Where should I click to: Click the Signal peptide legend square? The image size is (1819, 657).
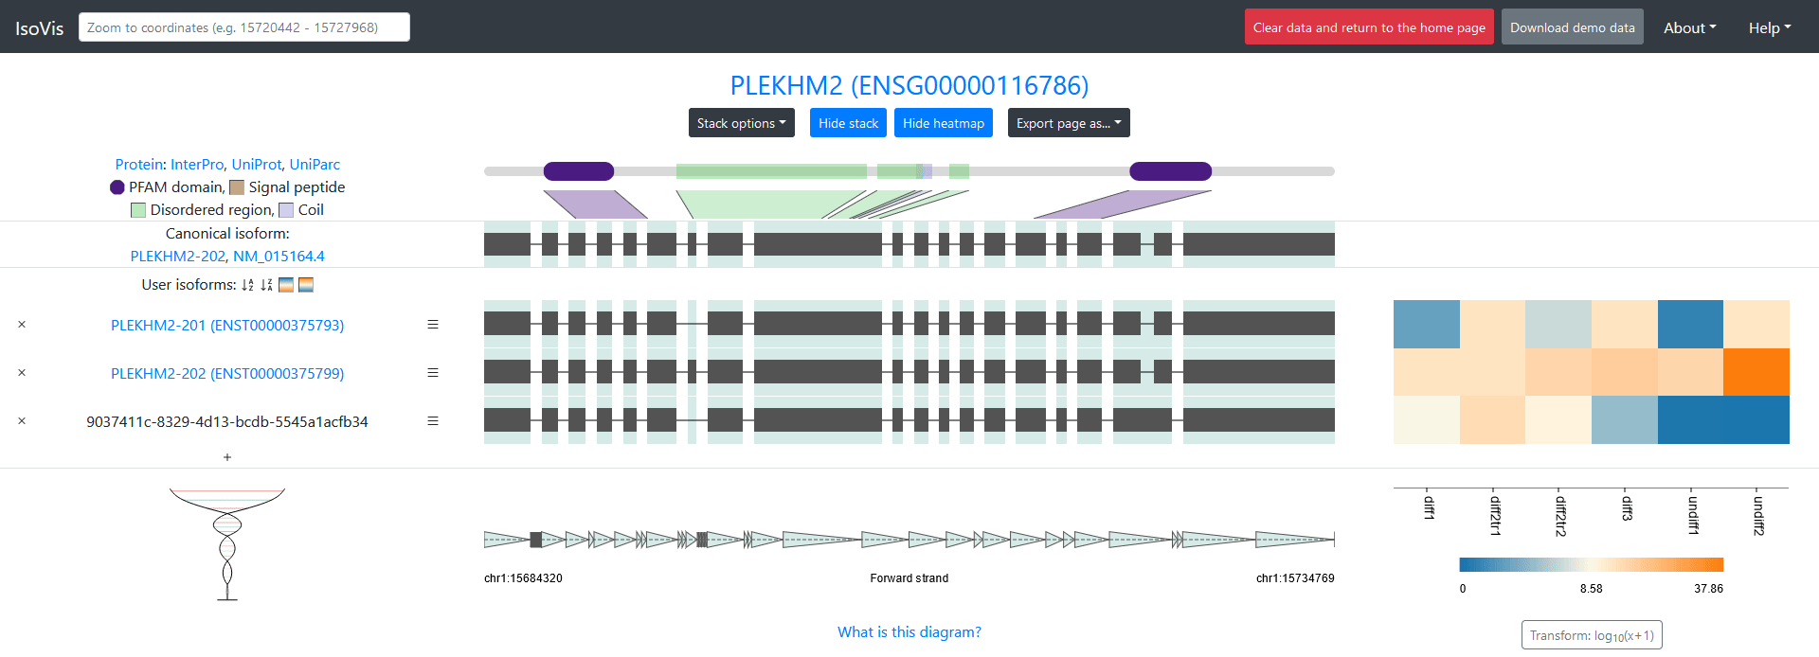tap(237, 187)
